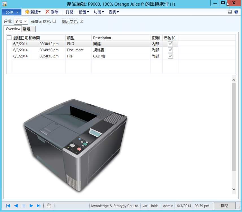Tick the select-all checkbox in grid header
The height and width of the screenshot is (212, 242).
(9, 38)
